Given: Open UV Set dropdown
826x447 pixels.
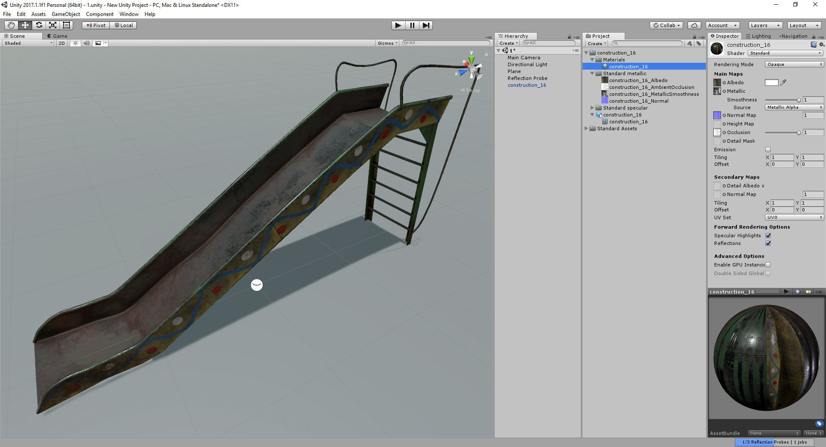Looking at the screenshot, I should click(794, 217).
